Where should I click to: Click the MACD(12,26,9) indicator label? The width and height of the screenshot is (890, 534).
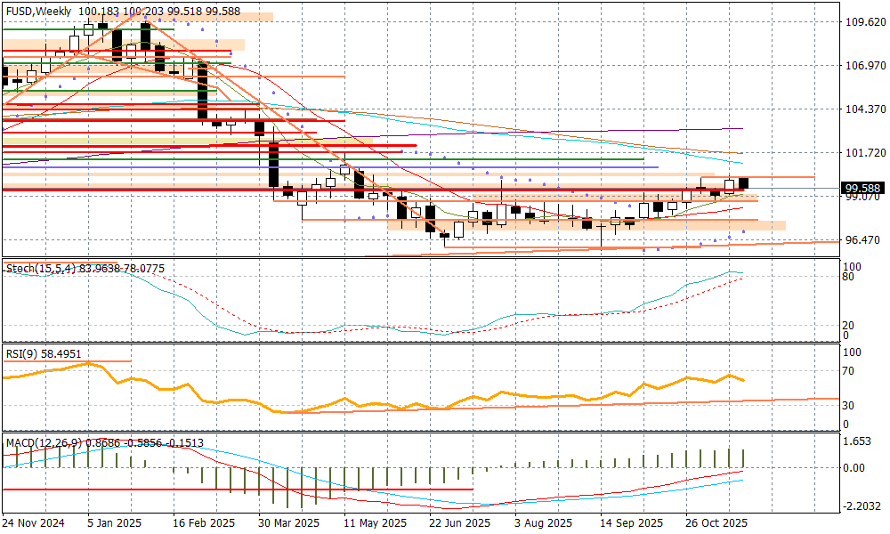41,442
